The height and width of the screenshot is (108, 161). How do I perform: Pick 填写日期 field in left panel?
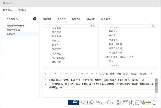[56, 62]
